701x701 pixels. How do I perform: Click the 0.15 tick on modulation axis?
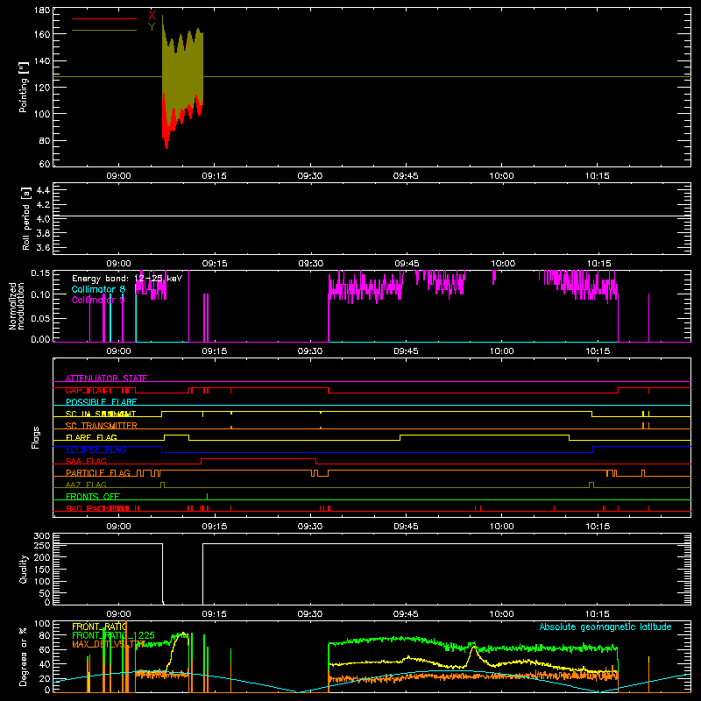click(x=40, y=273)
